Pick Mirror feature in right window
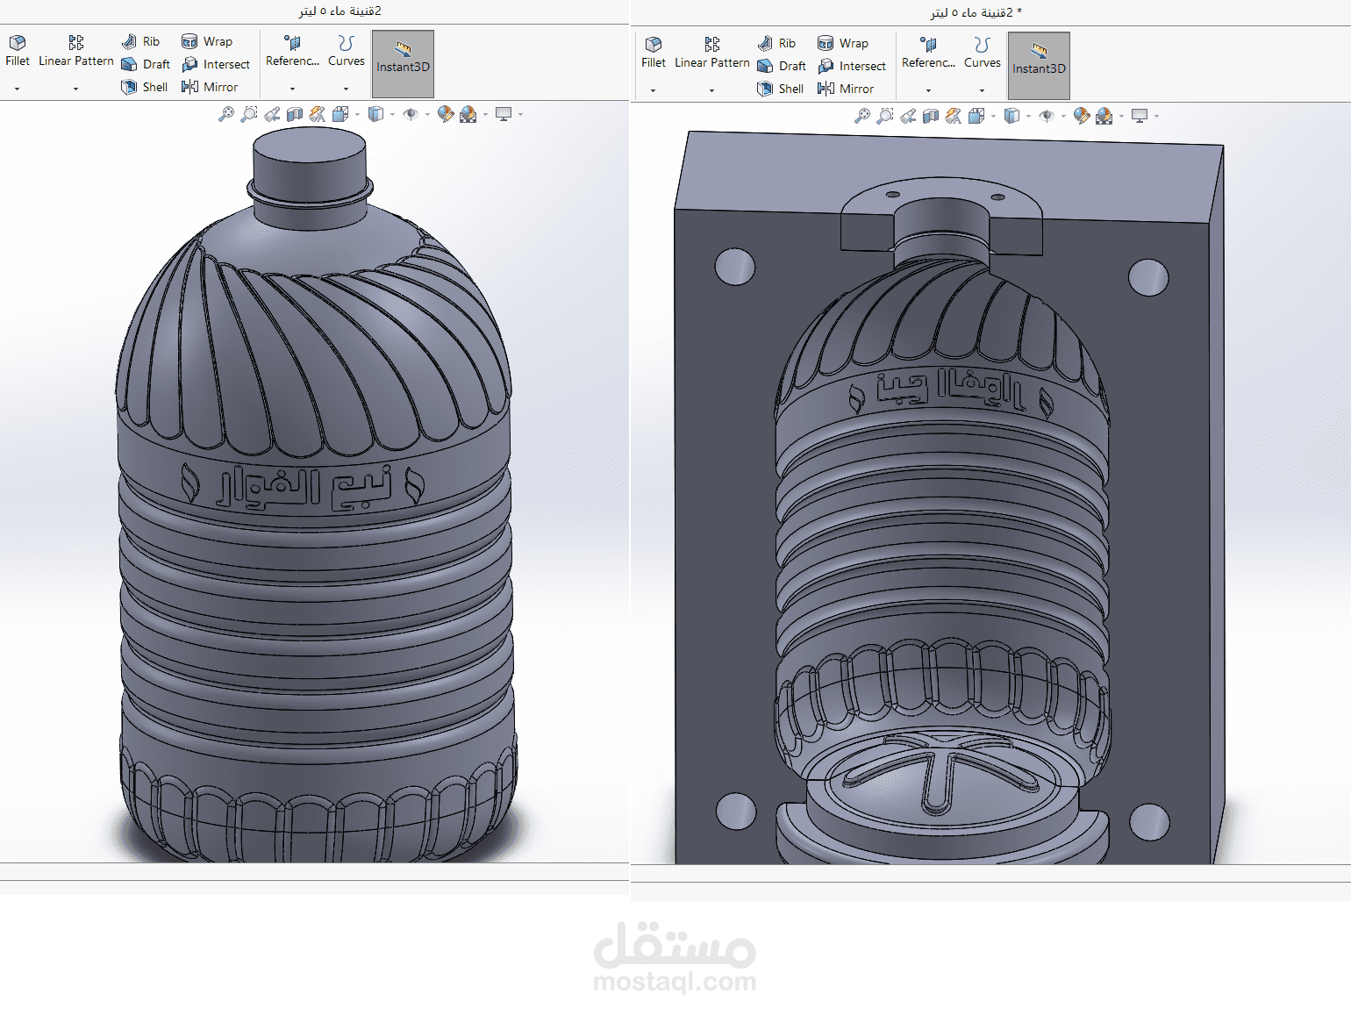1351x1016 pixels. tap(846, 89)
